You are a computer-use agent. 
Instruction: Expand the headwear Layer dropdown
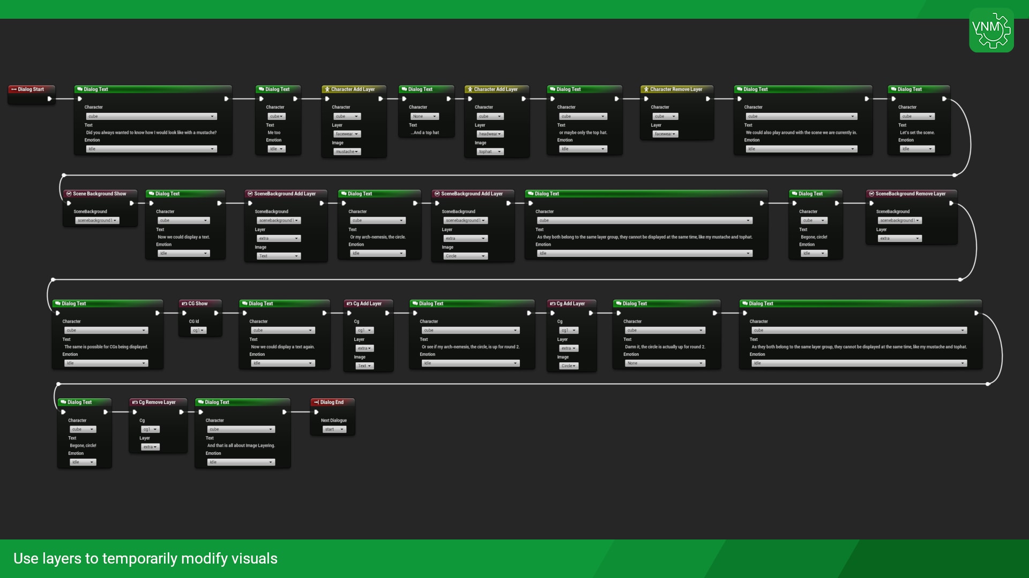[490, 134]
